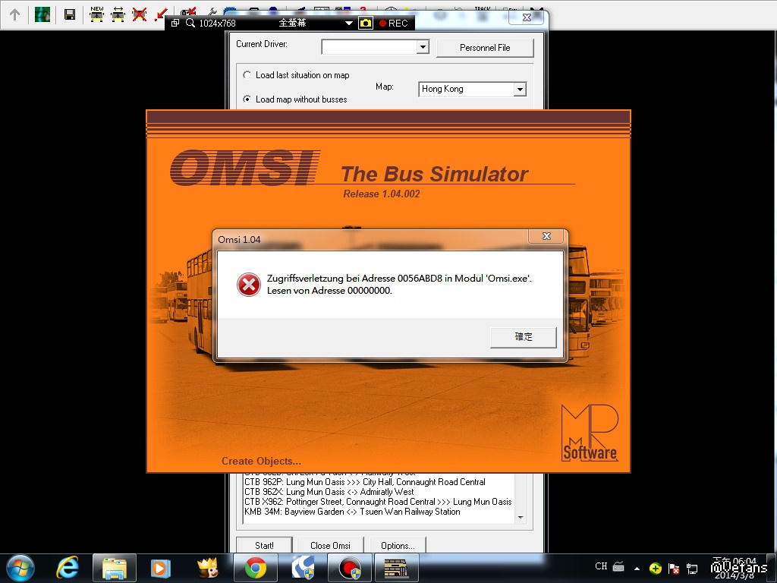Click the up arrow toolbar icon
This screenshot has width=777, height=583.
(15, 14)
